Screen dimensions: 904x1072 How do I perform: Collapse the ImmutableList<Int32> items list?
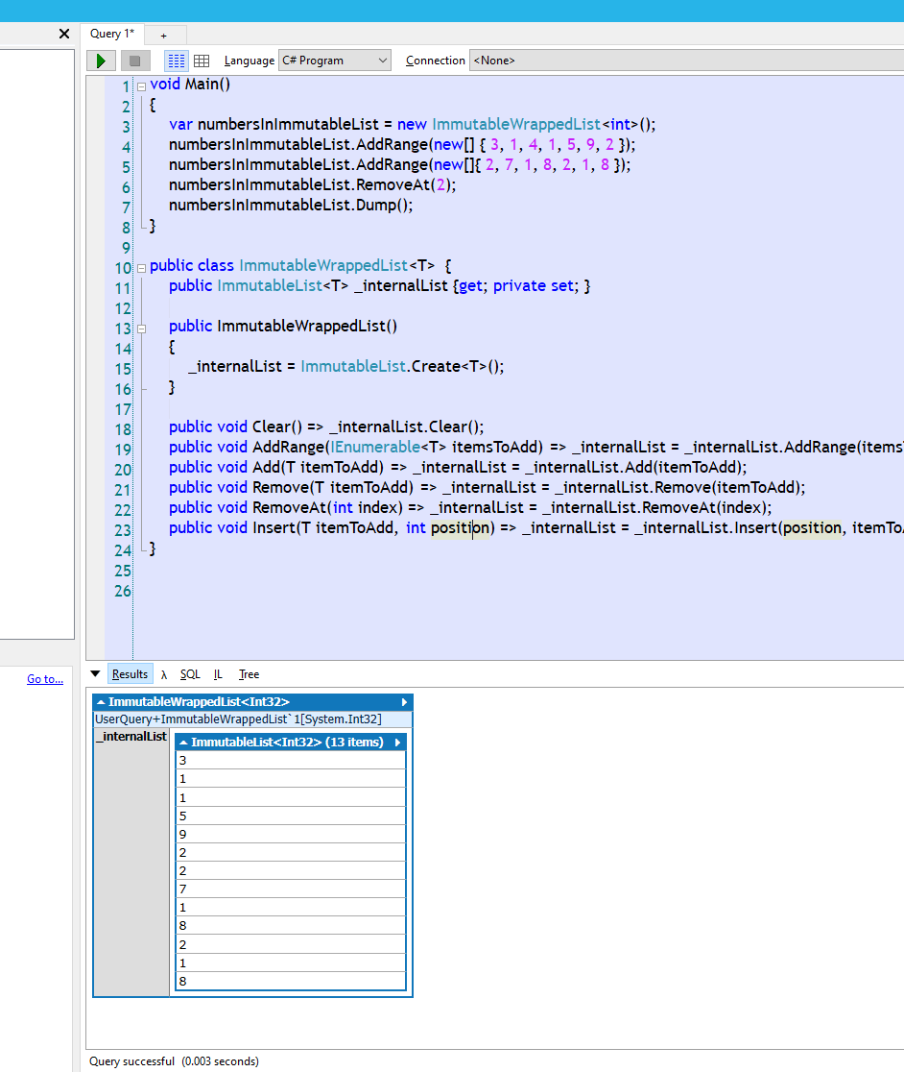[182, 742]
